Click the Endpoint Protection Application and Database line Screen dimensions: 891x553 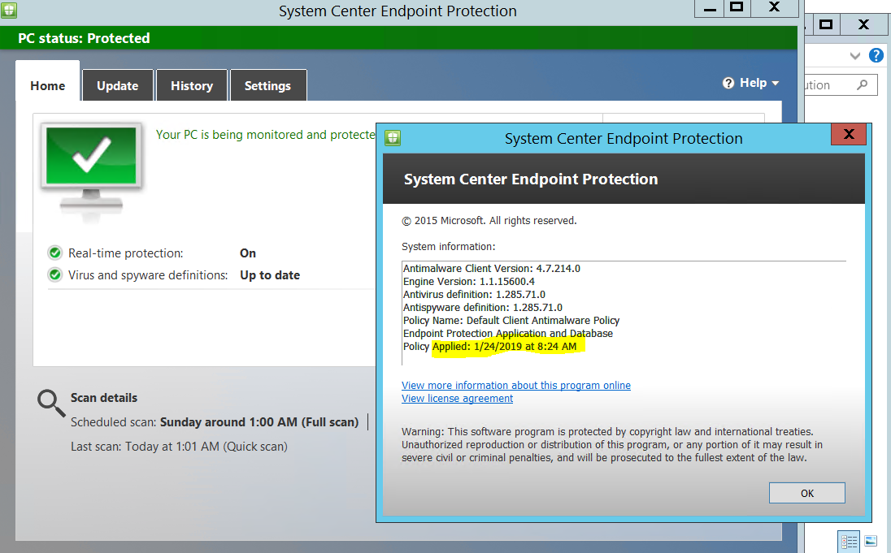(x=507, y=333)
